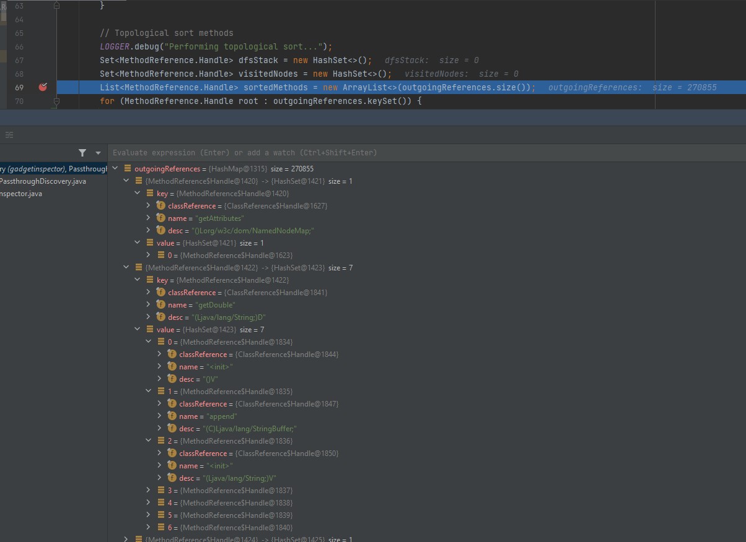Collapse the 2 = MethodReference$Handle@1836 node
746x542 pixels.
pyautogui.click(x=149, y=441)
